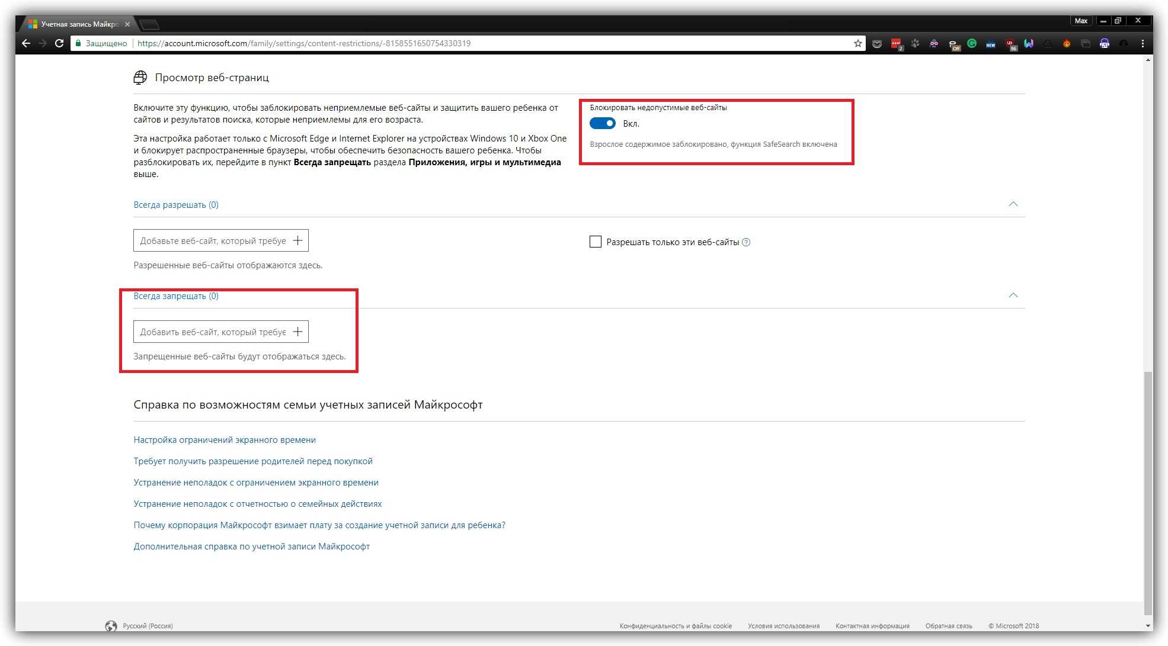This screenshot has width=1168, height=646.
Task: Click the gray paw extension icon
Action: coord(915,43)
